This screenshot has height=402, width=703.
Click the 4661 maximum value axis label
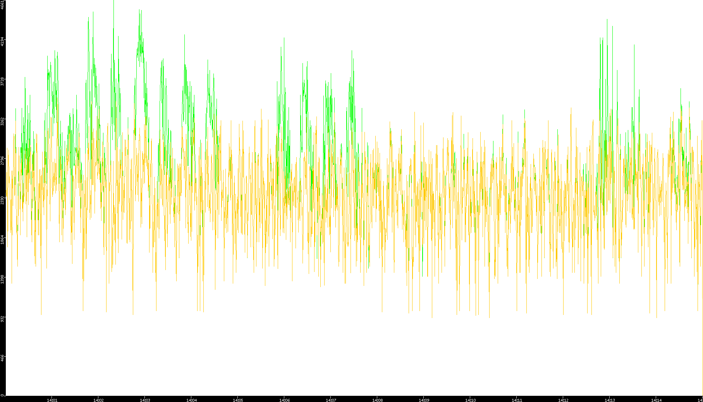(3, 5)
